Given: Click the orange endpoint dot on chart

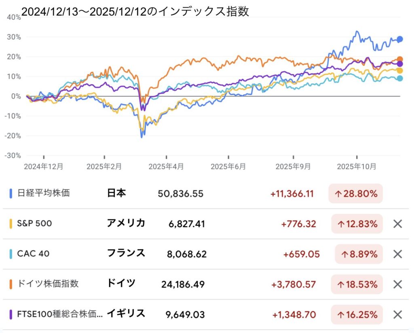Looking at the screenshot, I should click(x=400, y=59).
